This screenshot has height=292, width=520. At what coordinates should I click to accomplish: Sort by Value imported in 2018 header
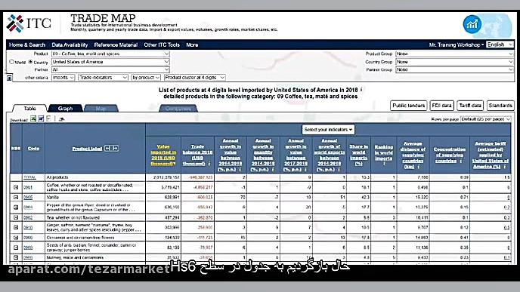(163, 155)
